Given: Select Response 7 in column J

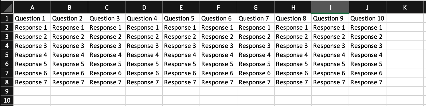Looking at the screenshot, I should click(x=368, y=82).
